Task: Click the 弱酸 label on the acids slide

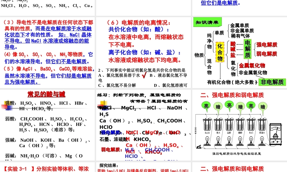Action: tap(10, 119)
